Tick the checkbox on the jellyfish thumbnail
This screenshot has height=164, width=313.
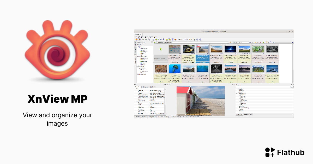click(169, 65)
